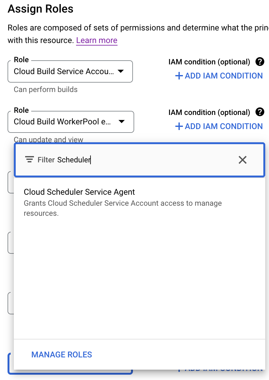
Task: Open the Learn more link about roles
Action: click(x=96, y=40)
